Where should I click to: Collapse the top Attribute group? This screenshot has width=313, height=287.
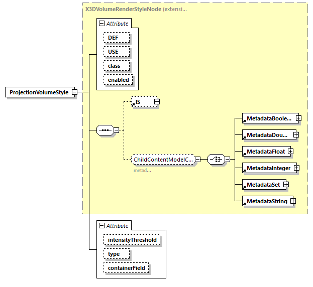pyautogui.click(x=102, y=23)
